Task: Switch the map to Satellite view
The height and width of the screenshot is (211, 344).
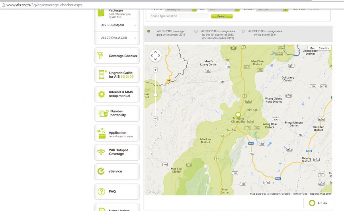Action: pos(324,48)
